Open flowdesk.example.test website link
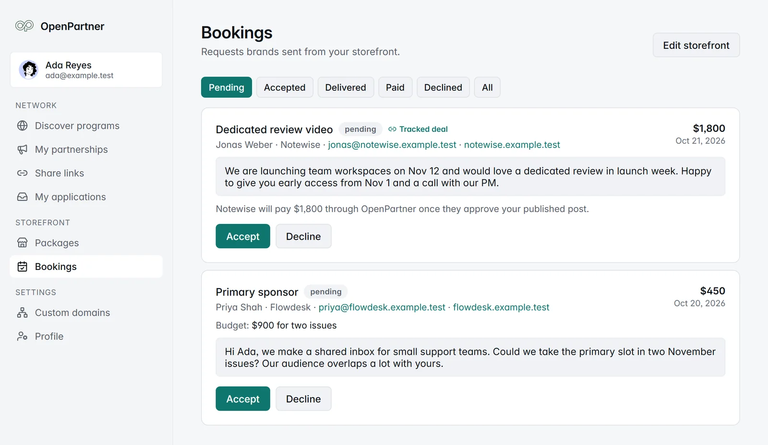 click(501, 307)
